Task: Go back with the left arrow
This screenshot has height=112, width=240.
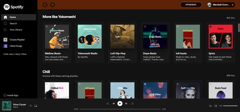Action: point(45,5)
